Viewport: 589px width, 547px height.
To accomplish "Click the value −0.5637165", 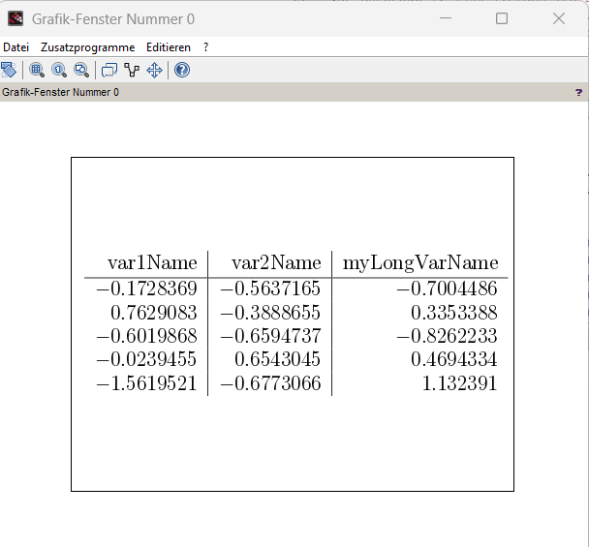I will coord(270,289).
